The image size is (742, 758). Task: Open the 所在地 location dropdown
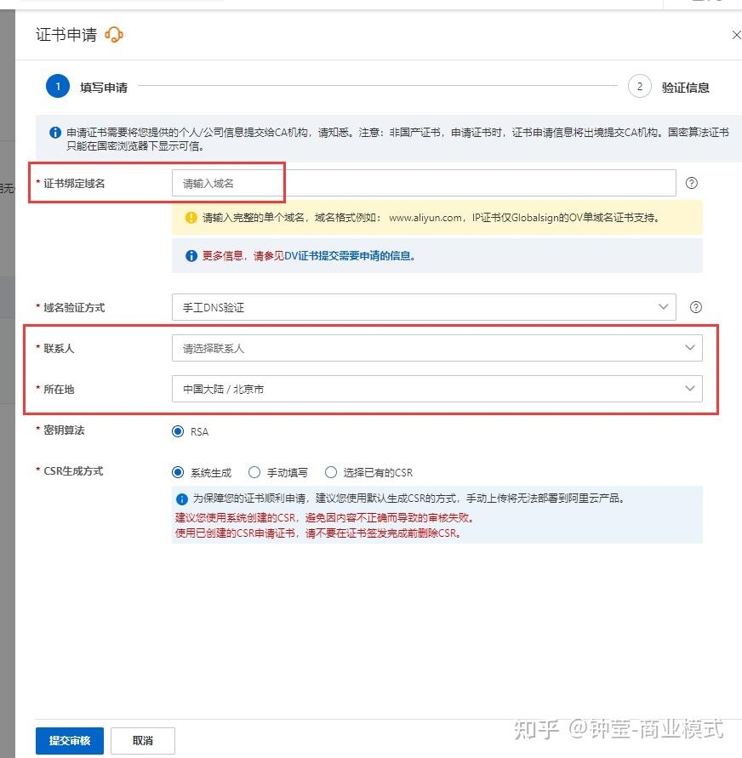click(436, 389)
